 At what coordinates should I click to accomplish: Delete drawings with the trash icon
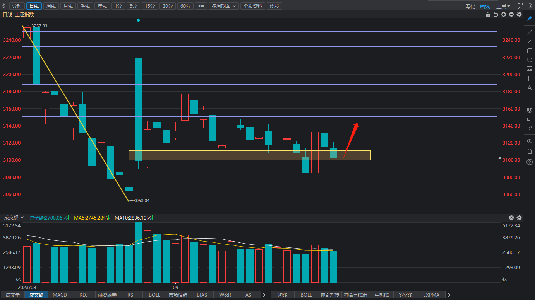pyautogui.click(x=530, y=152)
